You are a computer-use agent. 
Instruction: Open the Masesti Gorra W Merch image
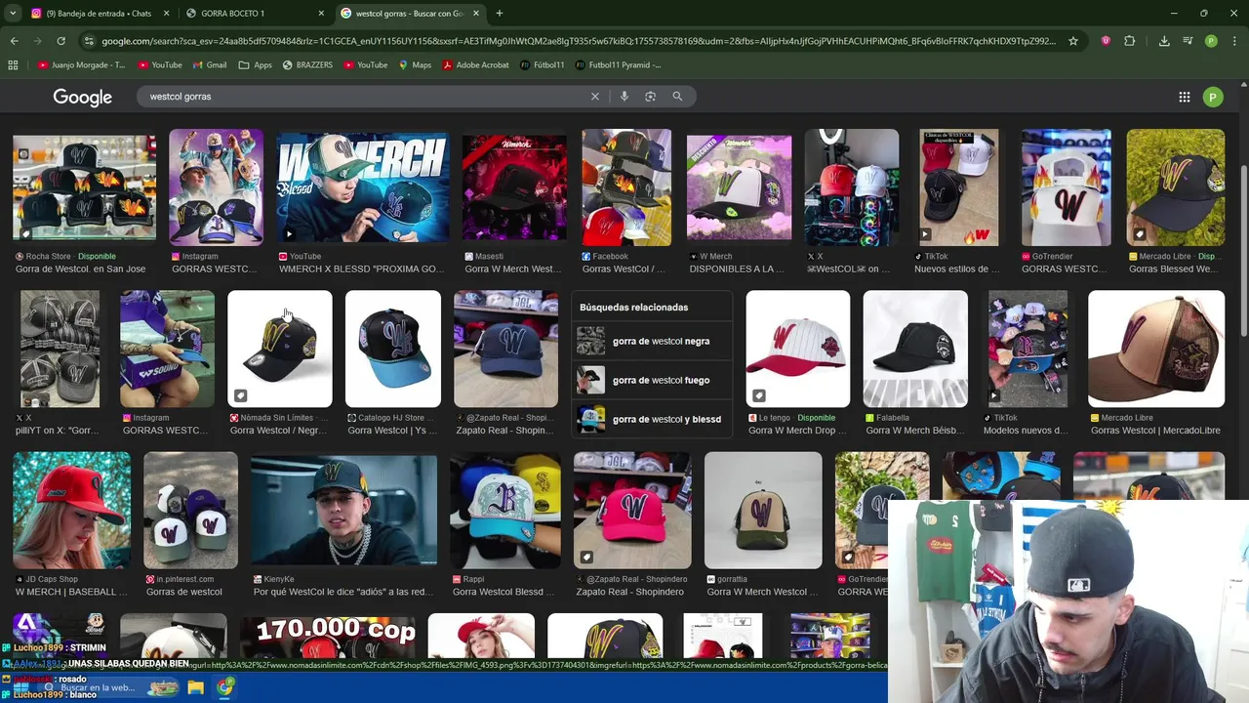tap(514, 187)
